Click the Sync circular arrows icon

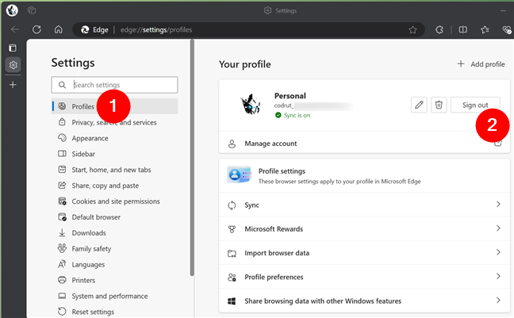click(232, 205)
